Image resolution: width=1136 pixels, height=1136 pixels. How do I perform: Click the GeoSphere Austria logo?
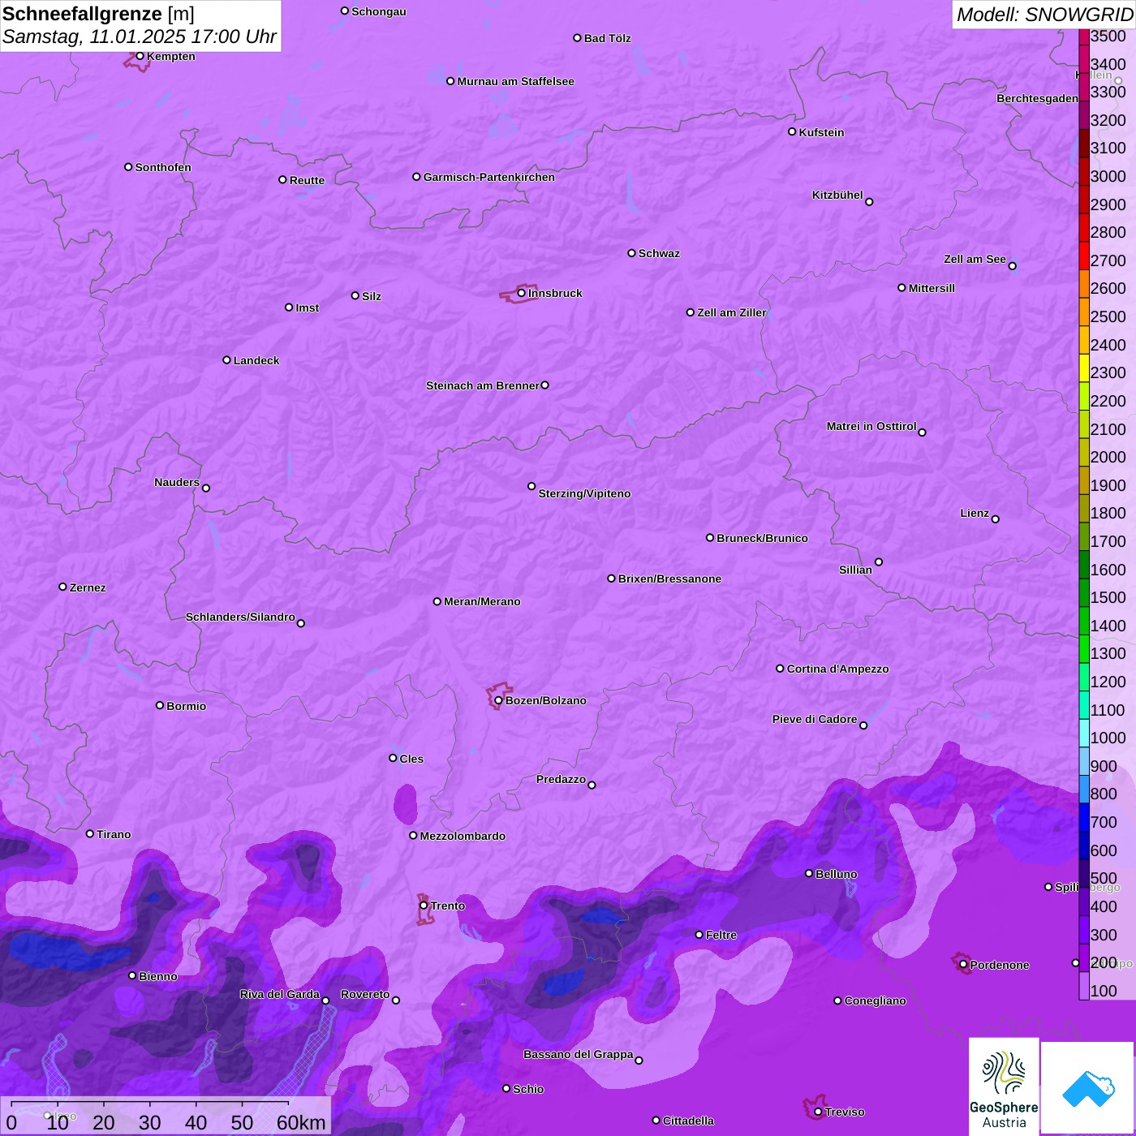(x=1004, y=1087)
